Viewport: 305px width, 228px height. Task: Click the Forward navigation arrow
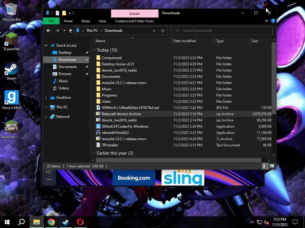(x=57, y=31)
